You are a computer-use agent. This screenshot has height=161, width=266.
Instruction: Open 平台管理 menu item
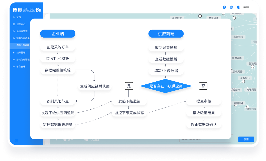[21, 67]
